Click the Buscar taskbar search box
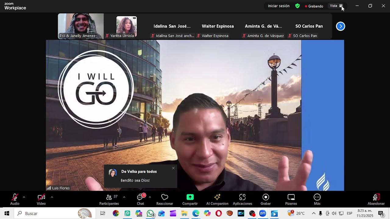This screenshot has width=390, height=219. (55, 214)
